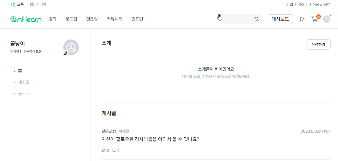The width and height of the screenshot is (338, 161).
Task: Click the 대시보드 button
Action: click(x=280, y=19)
